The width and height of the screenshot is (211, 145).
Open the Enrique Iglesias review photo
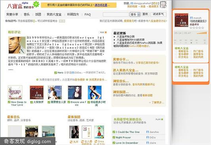[17, 45]
